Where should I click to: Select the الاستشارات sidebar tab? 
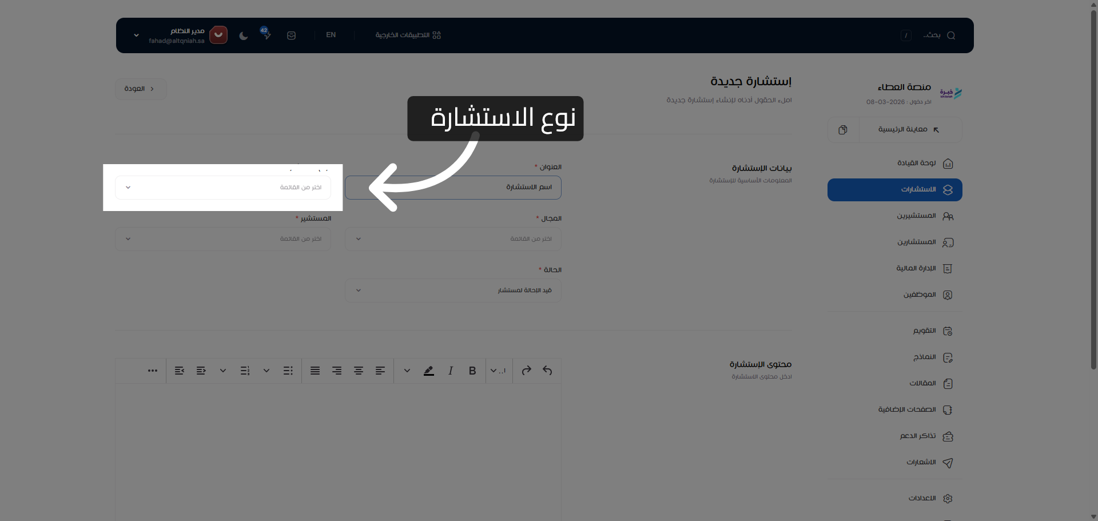[894, 189]
